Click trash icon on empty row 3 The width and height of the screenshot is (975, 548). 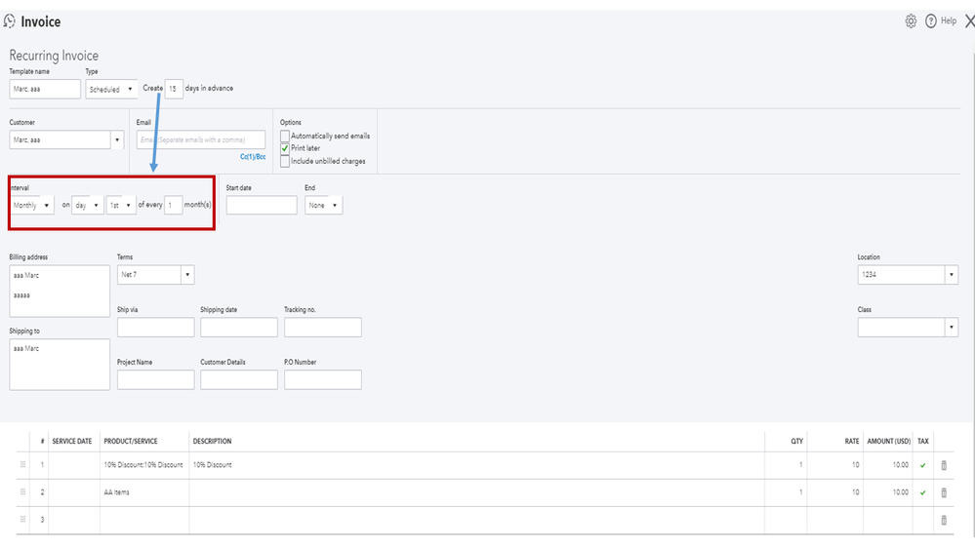944,520
